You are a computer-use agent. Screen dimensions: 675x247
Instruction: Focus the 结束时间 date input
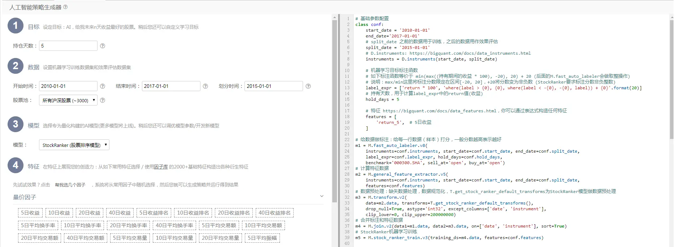pyautogui.click(x=171, y=86)
